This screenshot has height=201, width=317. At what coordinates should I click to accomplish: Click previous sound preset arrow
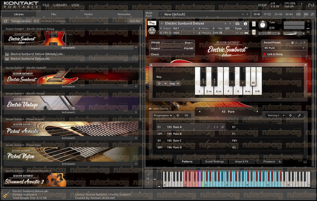301,42
